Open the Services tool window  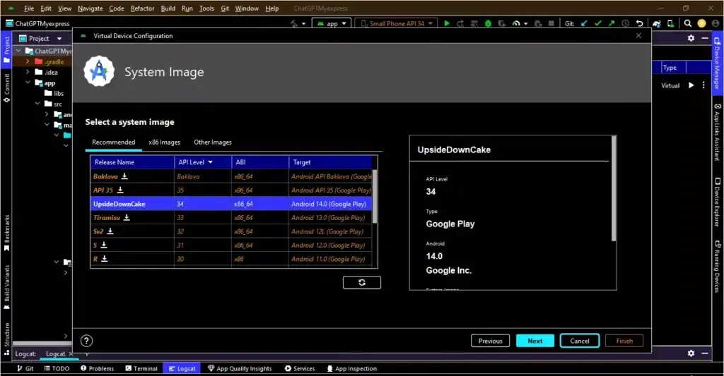(300, 368)
